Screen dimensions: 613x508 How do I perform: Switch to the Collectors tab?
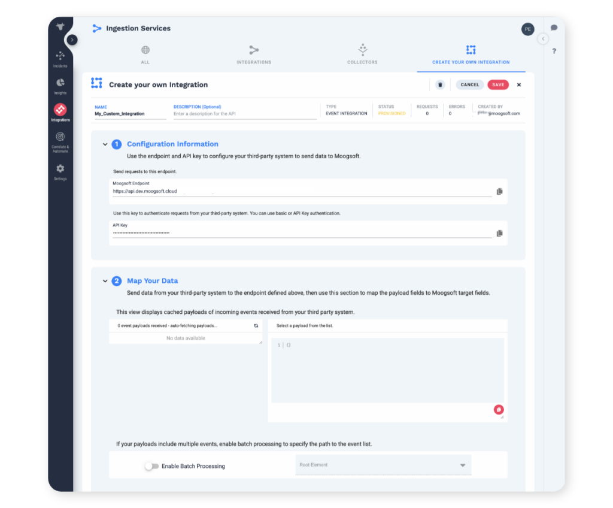(362, 54)
